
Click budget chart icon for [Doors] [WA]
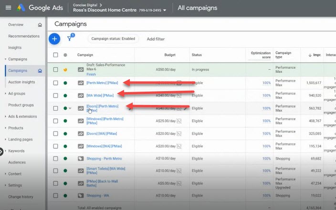pos(179,134)
